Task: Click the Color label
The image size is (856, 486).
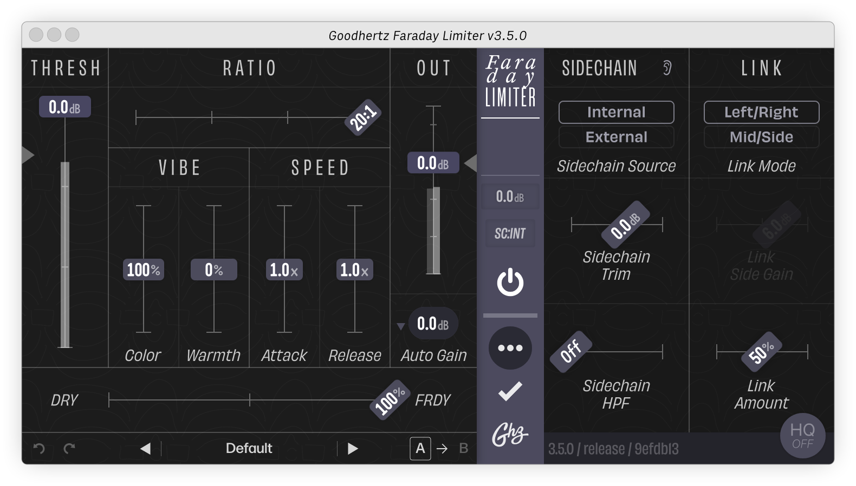Action: [142, 356]
